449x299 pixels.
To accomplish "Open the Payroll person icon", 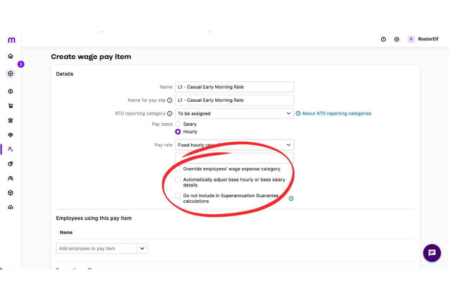I will pyautogui.click(x=10, y=149).
